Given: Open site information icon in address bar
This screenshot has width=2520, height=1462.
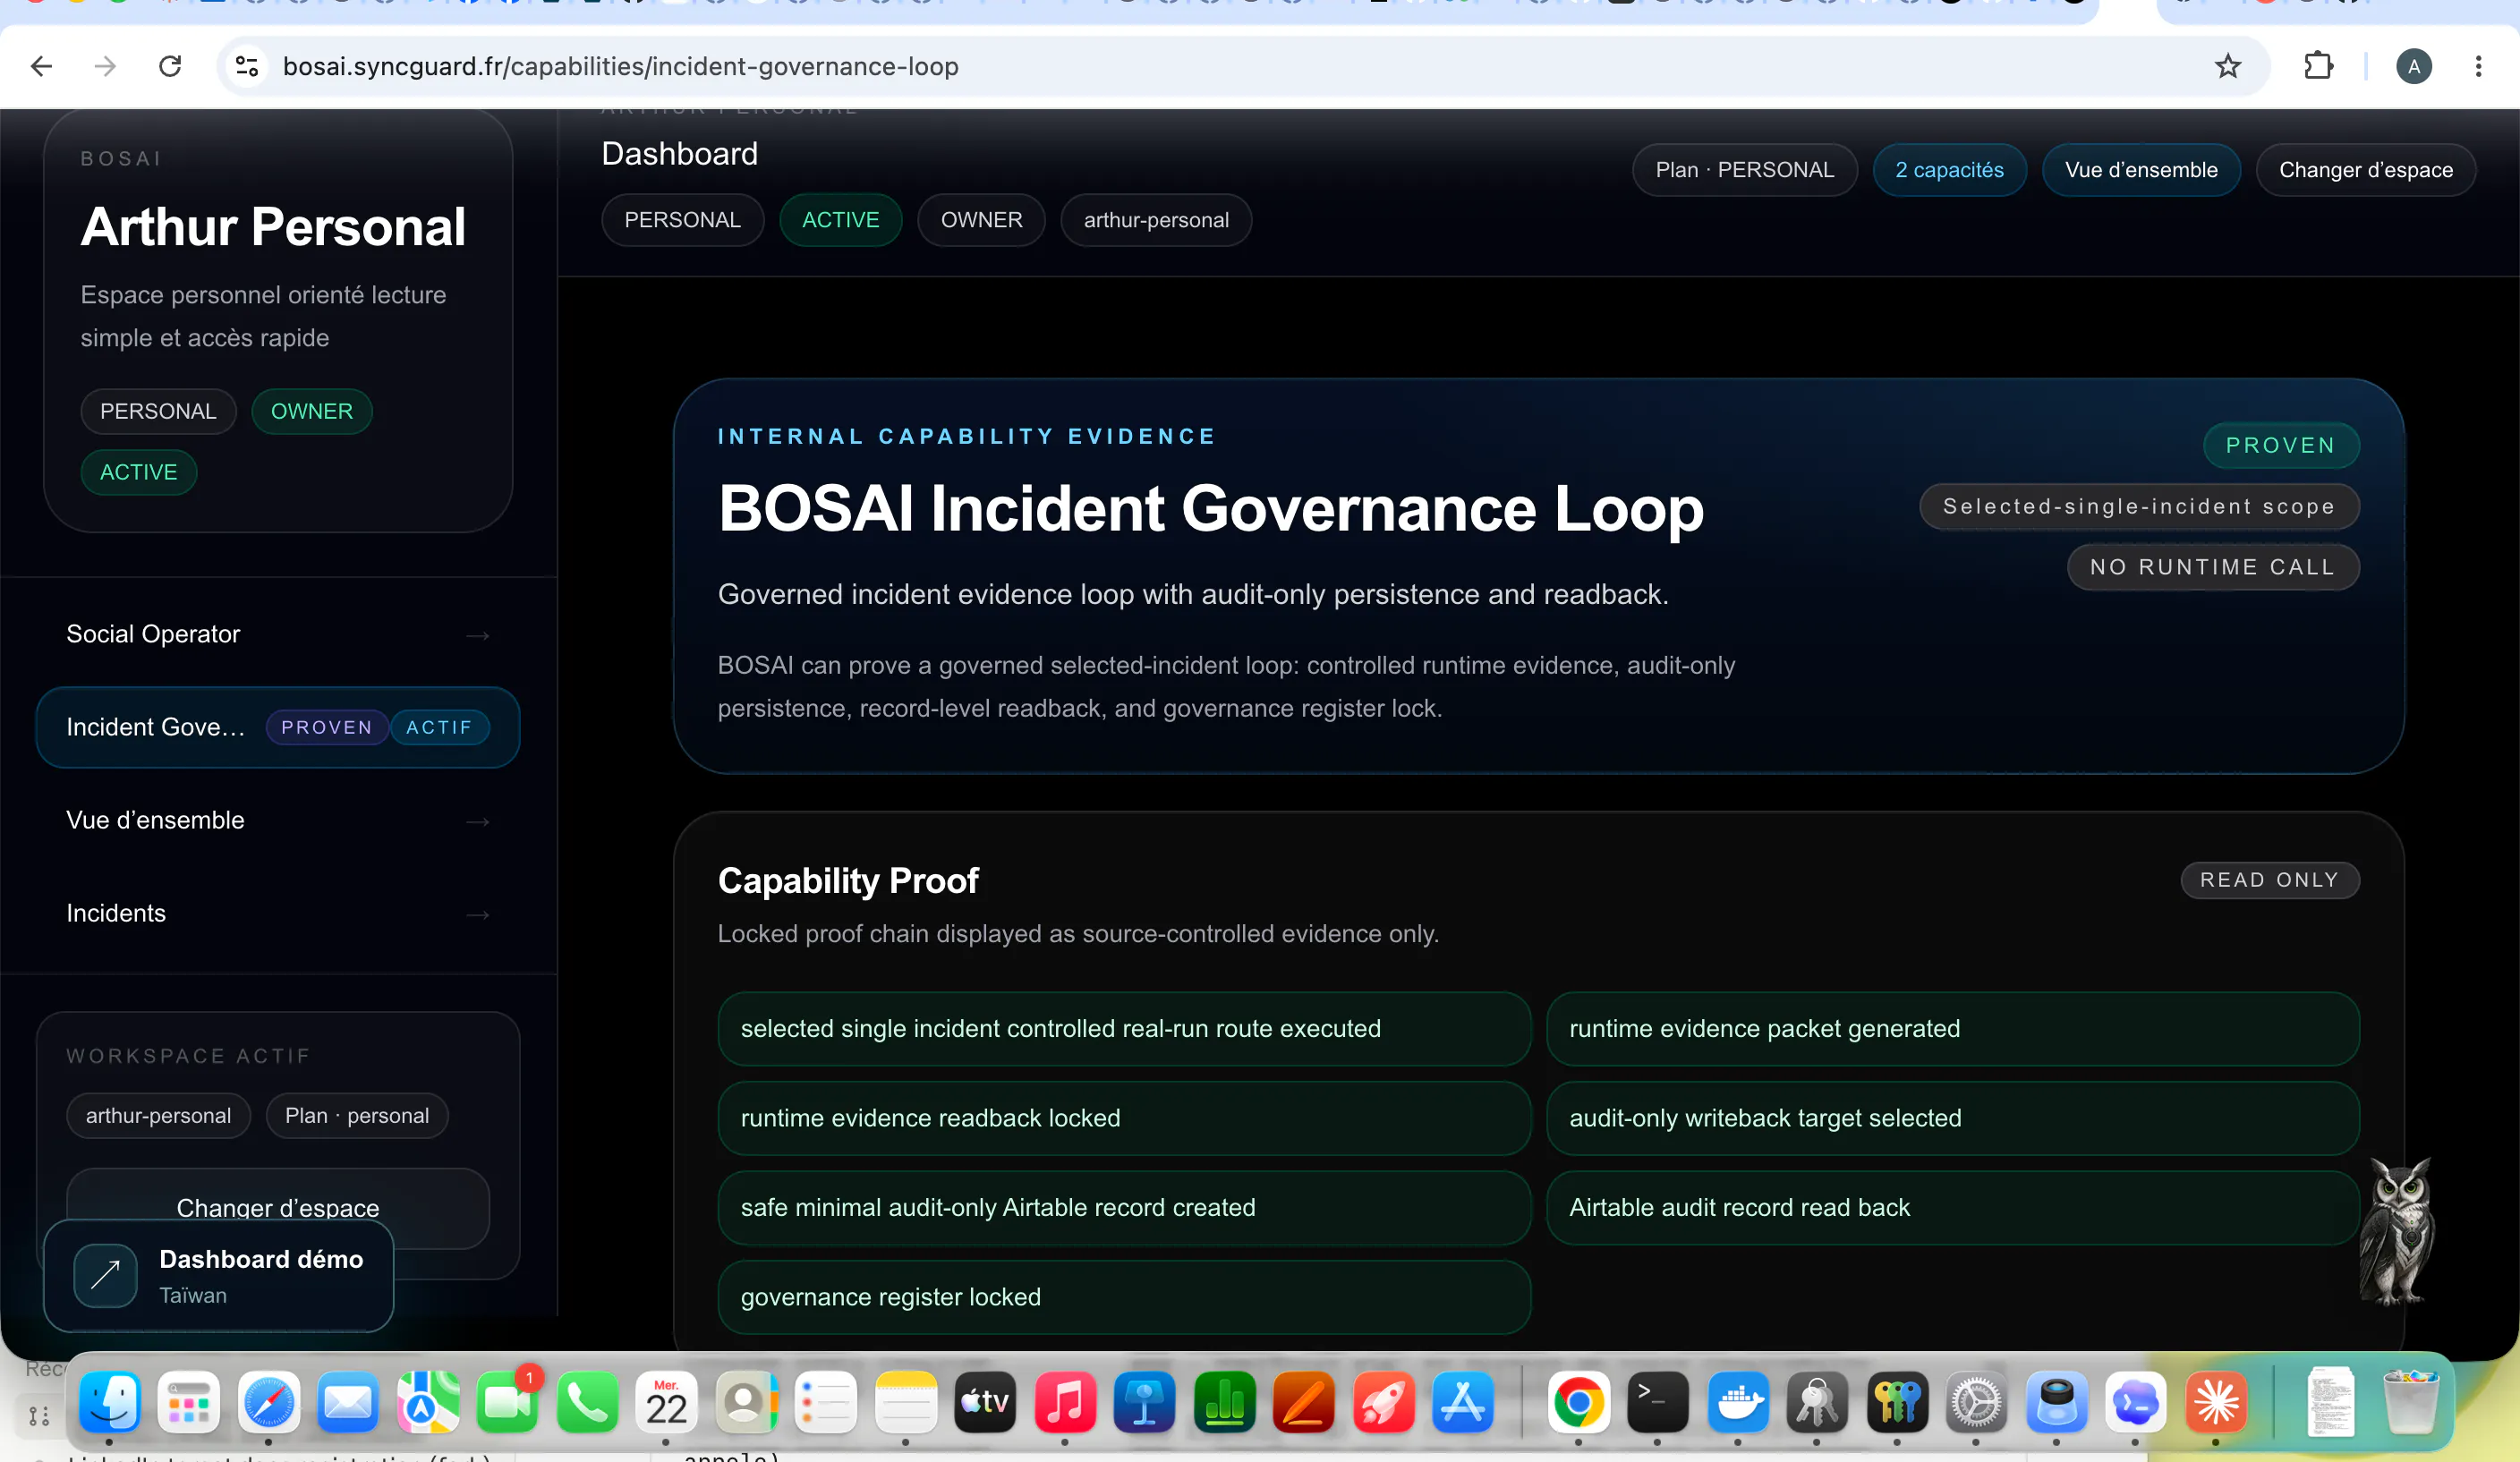Looking at the screenshot, I should 247,66.
